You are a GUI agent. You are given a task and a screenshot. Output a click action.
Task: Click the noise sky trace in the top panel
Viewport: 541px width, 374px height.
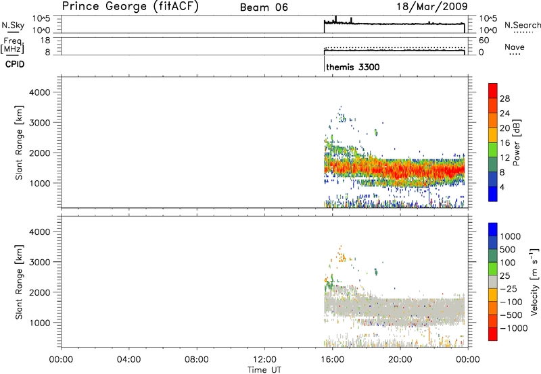tap(394, 24)
